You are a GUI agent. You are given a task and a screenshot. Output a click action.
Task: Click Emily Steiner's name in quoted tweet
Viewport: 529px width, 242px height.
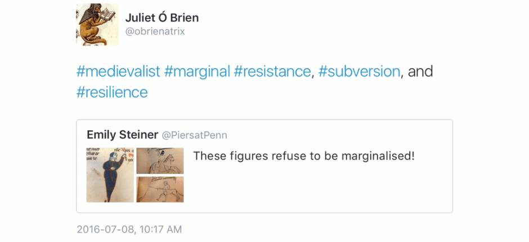(122, 135)
